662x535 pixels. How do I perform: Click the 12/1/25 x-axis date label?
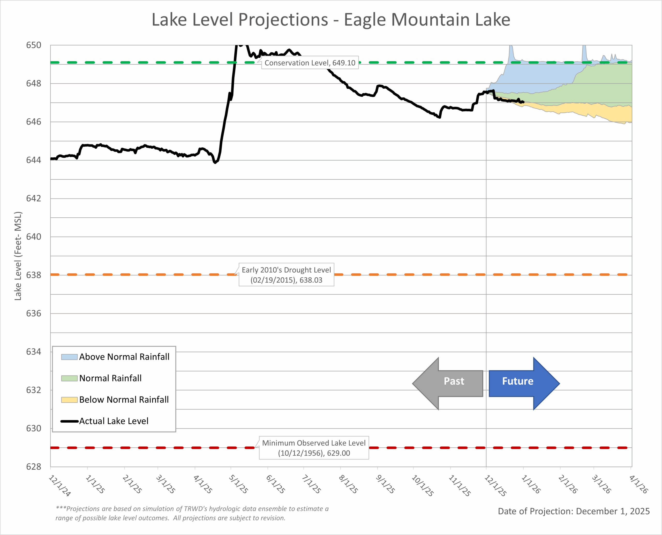pos(495,486)
